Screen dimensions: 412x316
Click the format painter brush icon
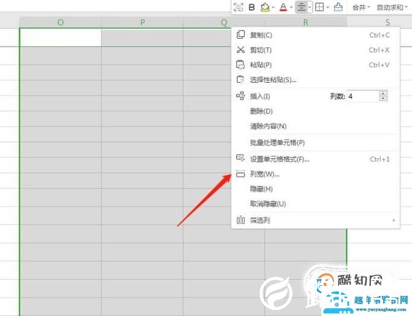(338, 7)
